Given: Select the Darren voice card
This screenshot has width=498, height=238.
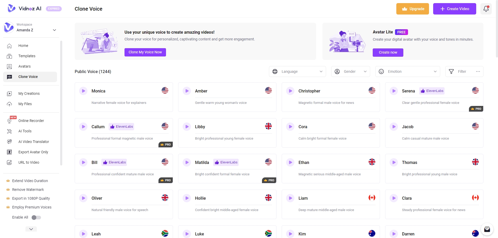Looking at the screenshot, I should 434,232.
